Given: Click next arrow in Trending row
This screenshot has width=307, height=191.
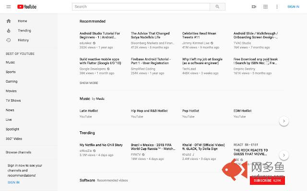Looking at the screenshot, I should tap(284, 155).
